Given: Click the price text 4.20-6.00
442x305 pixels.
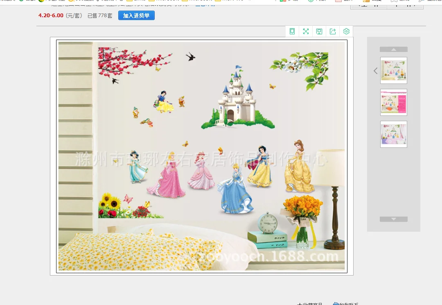Looking at the screenshot, I should [51, 16].
